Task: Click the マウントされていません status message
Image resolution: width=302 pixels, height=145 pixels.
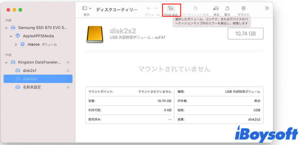Action: click(174, 69)
